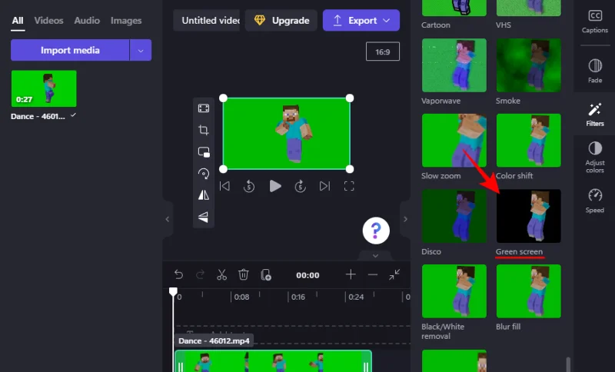Delete the selected clip
Viewport: 615px width, 372px height.
click(x=244, y=275)
